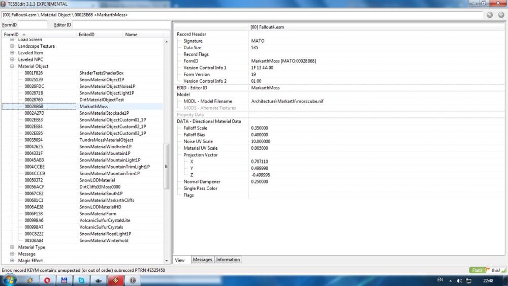
Task: Click the Falloff Scale value 0.350000
Action: [x=260, y=128]
